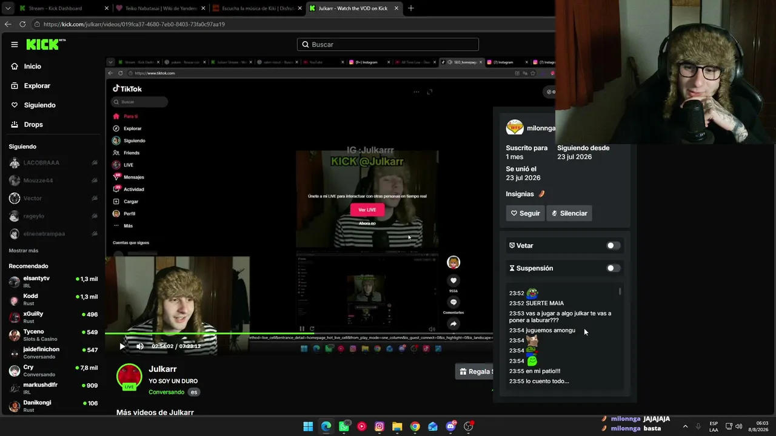Go to Inicio in the sidebar
Viewport: 776px width, 436px height.
33,67
